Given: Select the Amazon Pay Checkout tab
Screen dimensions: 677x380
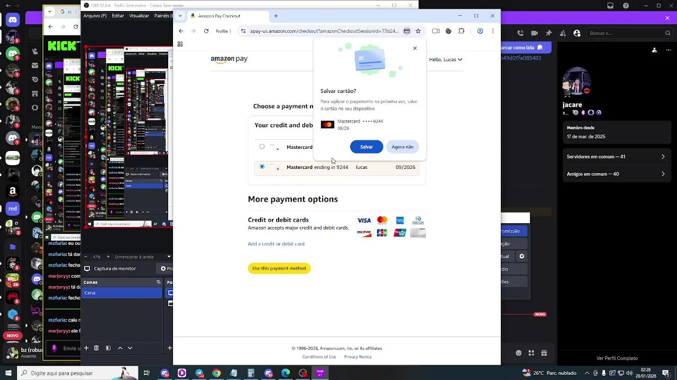Looking at the screenshot, I should click(227, 16).
